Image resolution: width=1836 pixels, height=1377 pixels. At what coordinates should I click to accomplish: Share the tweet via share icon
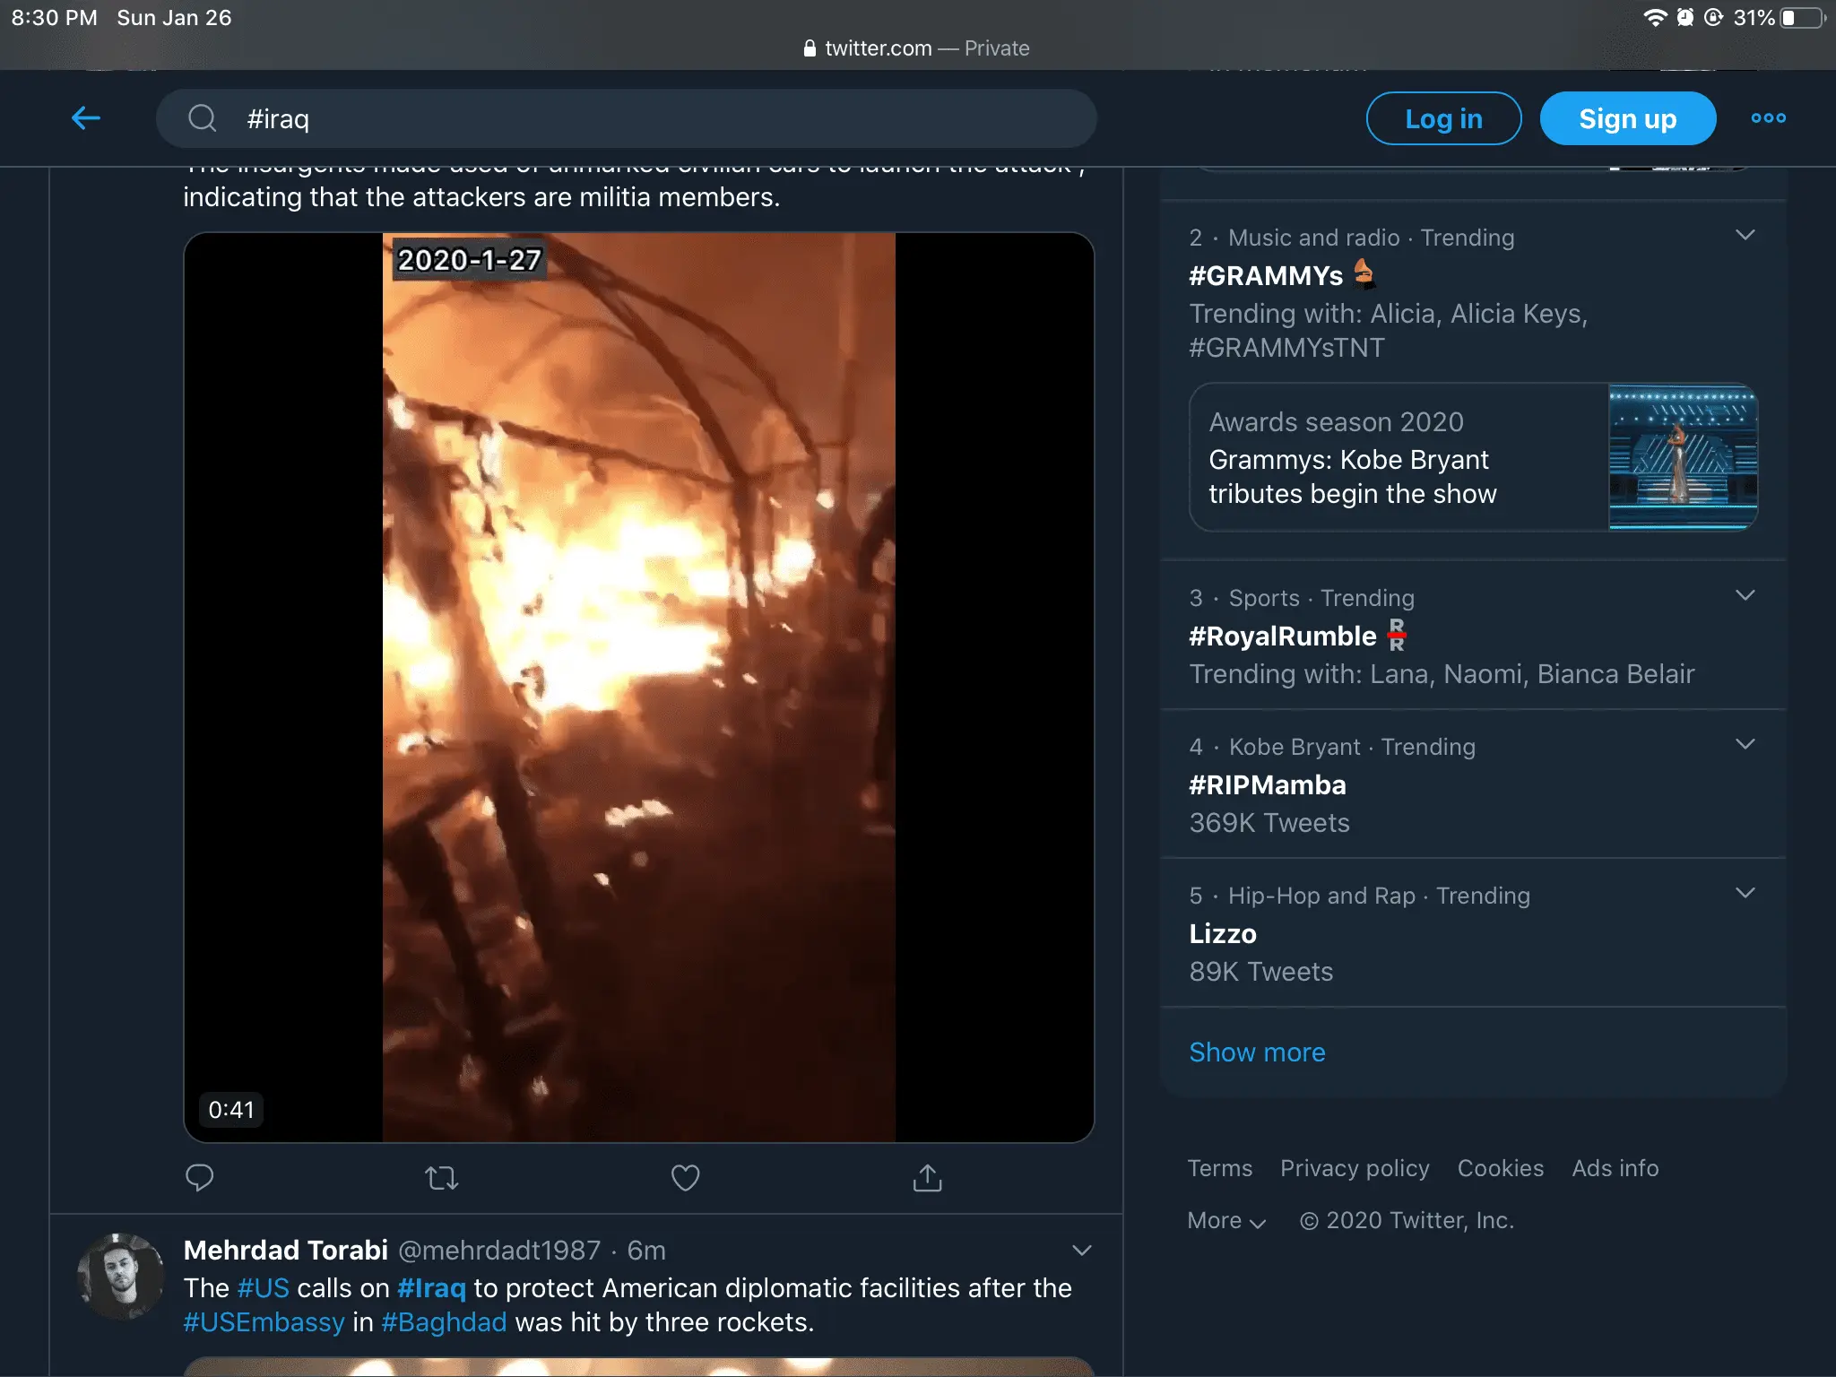click(927, 1177)
